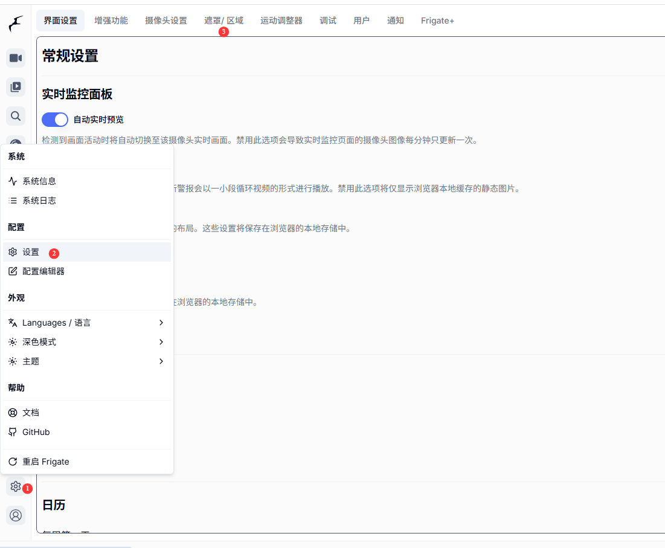Switch to the 通知 tab
The image size is (665, 548).
[396, 20]
